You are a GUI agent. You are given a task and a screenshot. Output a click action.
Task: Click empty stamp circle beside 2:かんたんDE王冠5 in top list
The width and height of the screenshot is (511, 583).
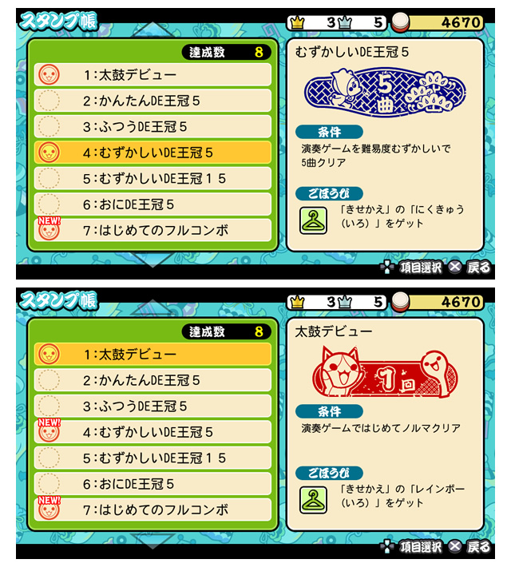49,101
